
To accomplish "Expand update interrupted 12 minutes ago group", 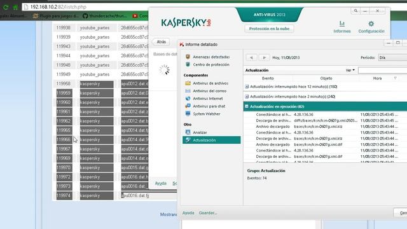I will [x=247, y=87].
